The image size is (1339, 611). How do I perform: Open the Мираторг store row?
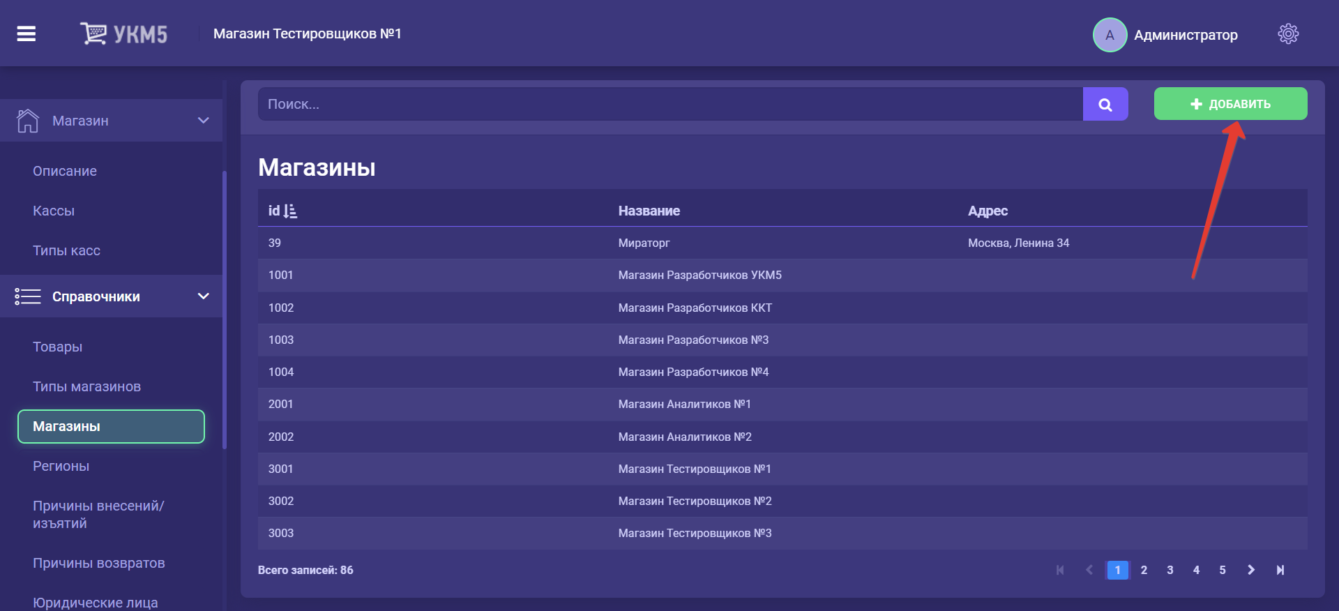(x=643, y=243)
